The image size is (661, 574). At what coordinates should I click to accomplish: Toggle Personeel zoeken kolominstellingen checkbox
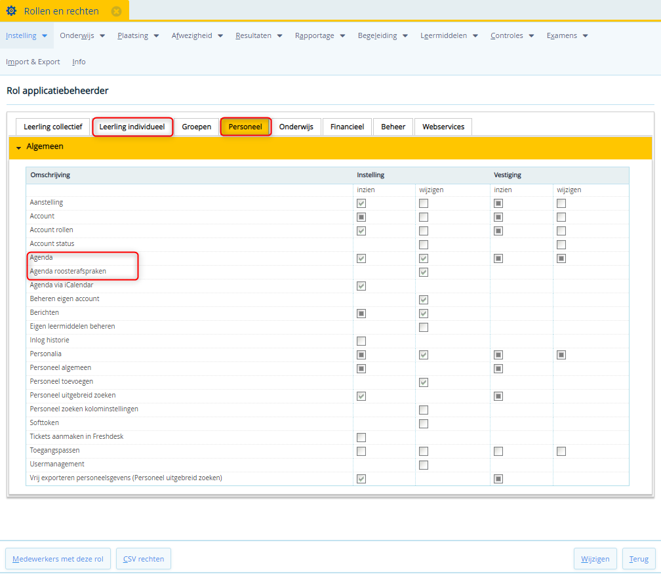click(x=424, y=410)
